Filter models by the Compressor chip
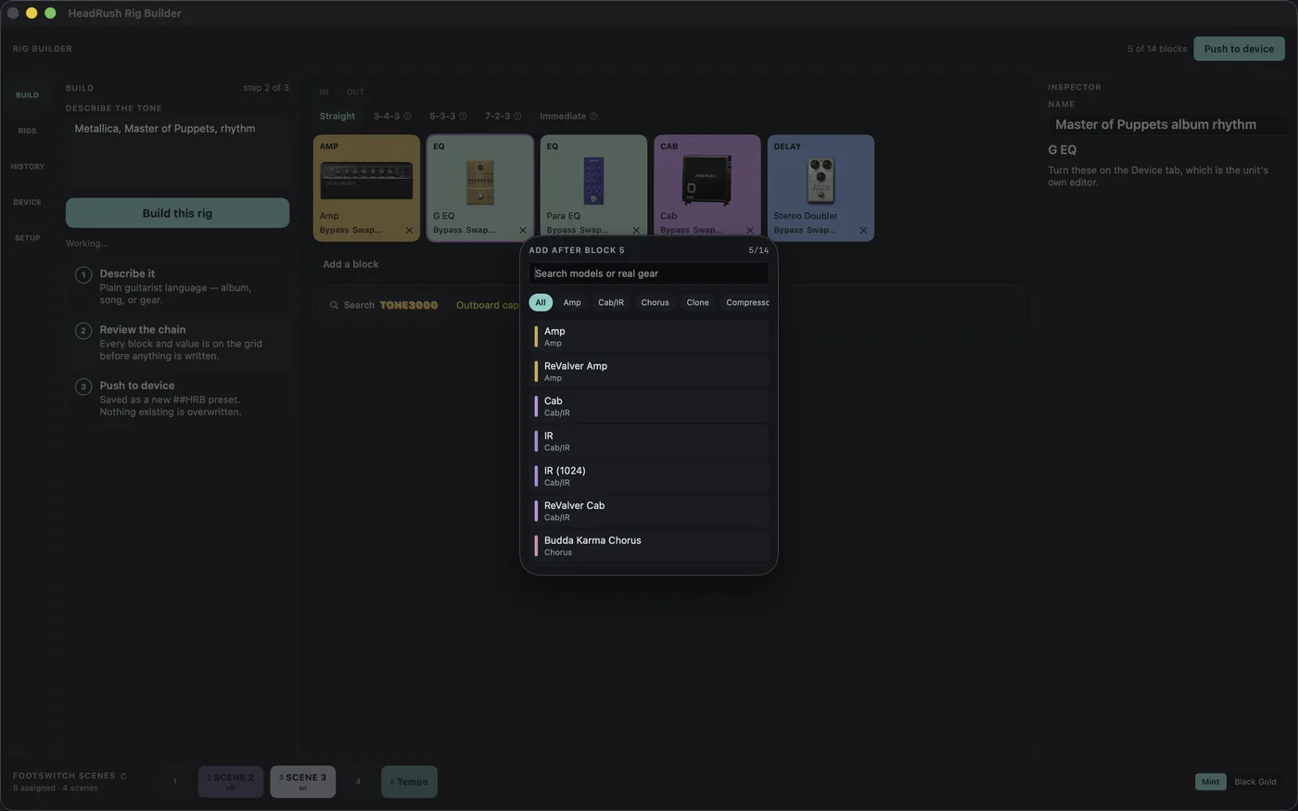 click(745, 302)
